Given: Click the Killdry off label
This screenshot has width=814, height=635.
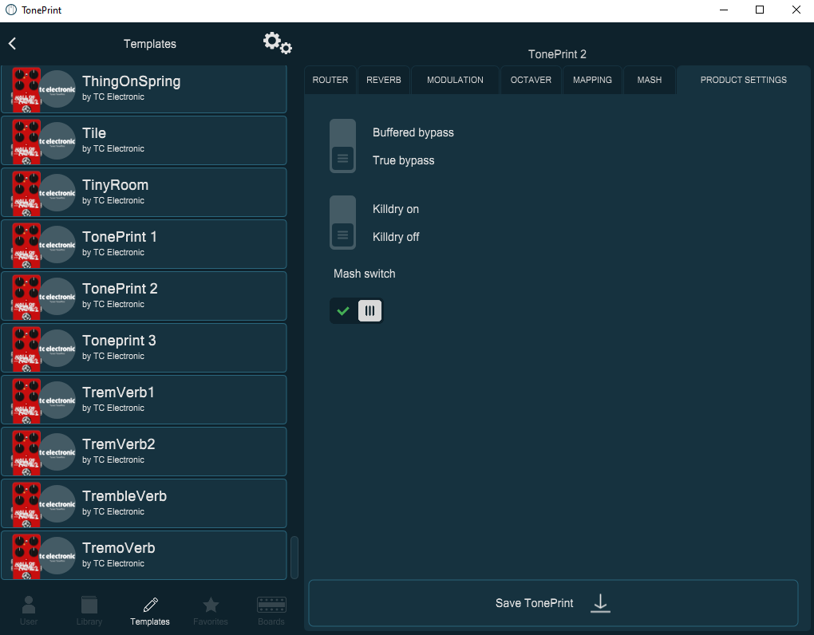Looking at the screenshot, I should 396,238.
